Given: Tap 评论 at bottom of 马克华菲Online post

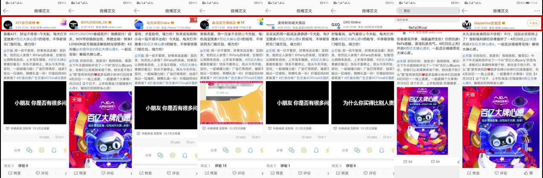Looking at the screenshot, I should coord(173,173).
